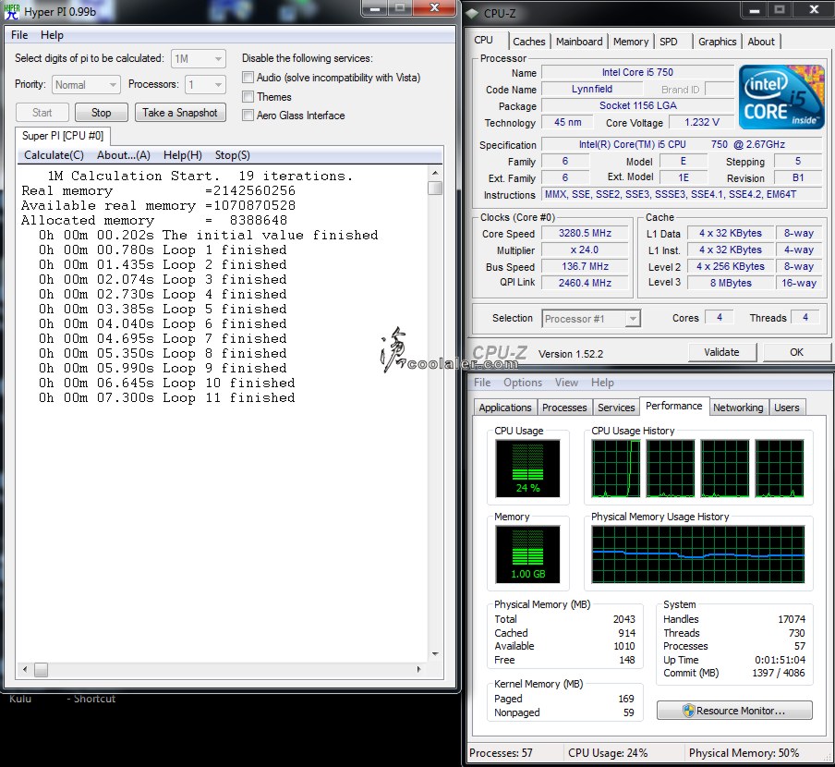The height and width of the screenshot is (767, 835).
Task: Click the Stop button in Hyper PI
Action: tap(102, 113)
